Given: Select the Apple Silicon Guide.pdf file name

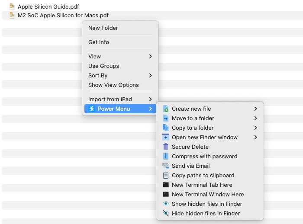Looking at the screenshot, I should pos(48,6).
